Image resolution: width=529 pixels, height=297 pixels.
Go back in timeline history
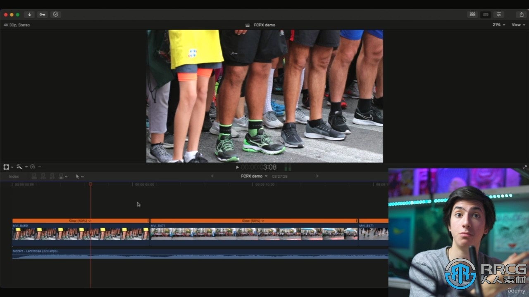point(212,176)
